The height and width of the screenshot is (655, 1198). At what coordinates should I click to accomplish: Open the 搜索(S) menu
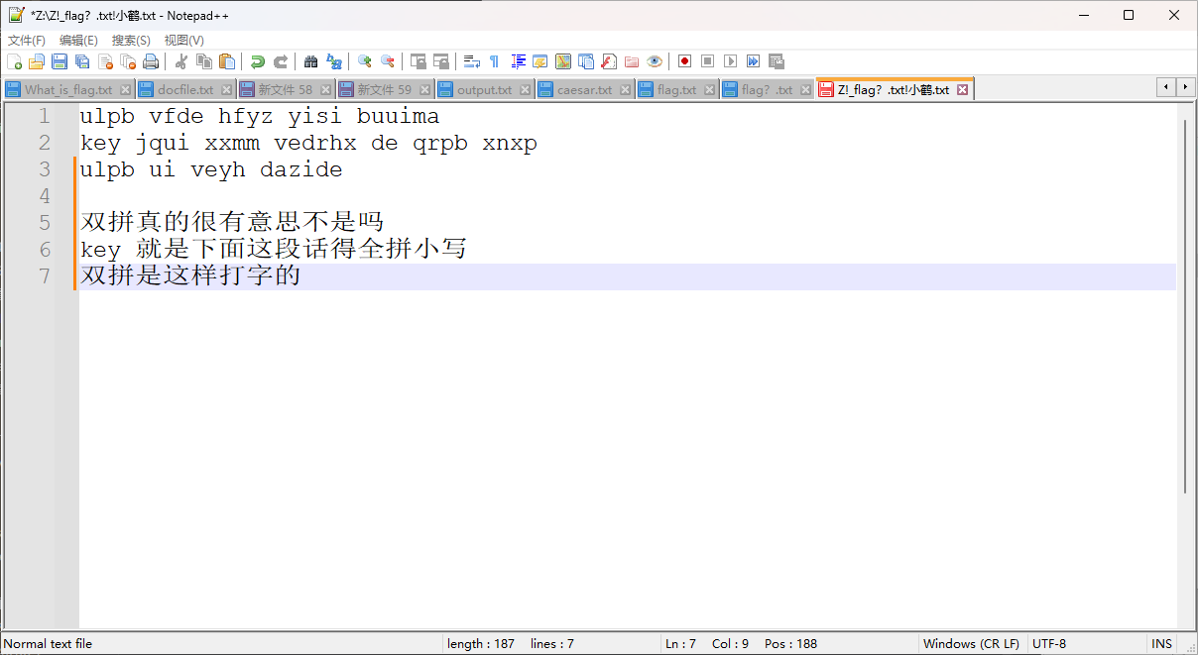pyautogui.click(x=131, y=41)
